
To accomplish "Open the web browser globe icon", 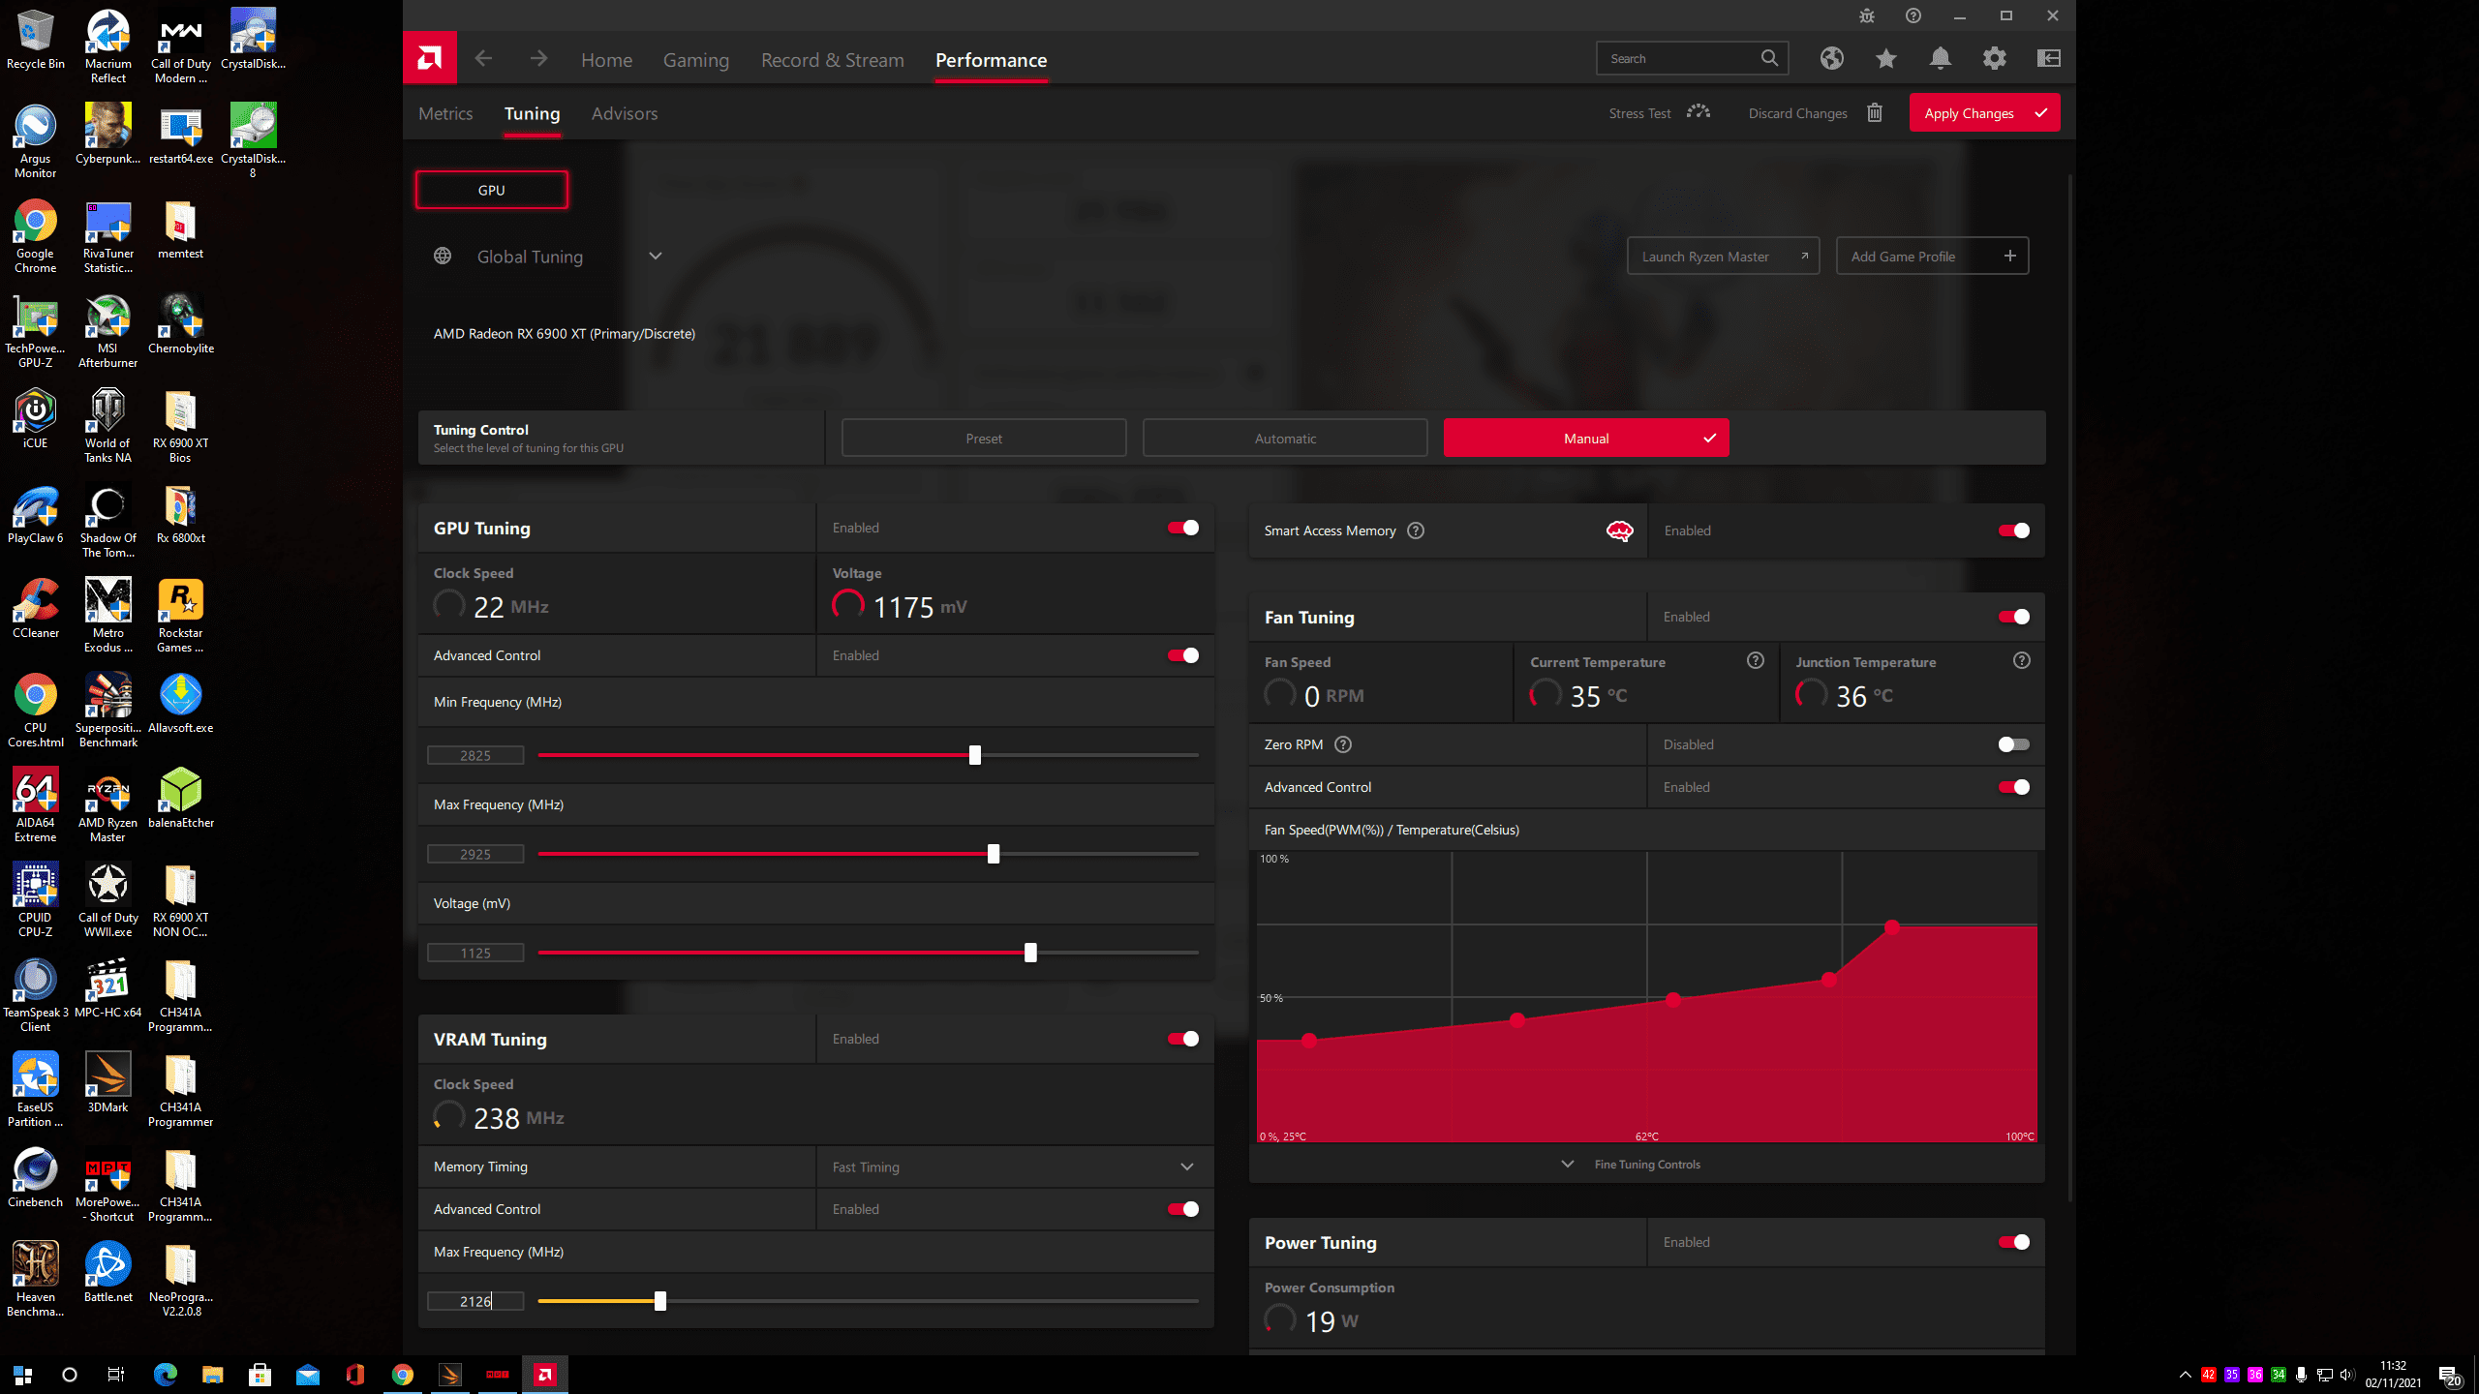I will 1831,58.
